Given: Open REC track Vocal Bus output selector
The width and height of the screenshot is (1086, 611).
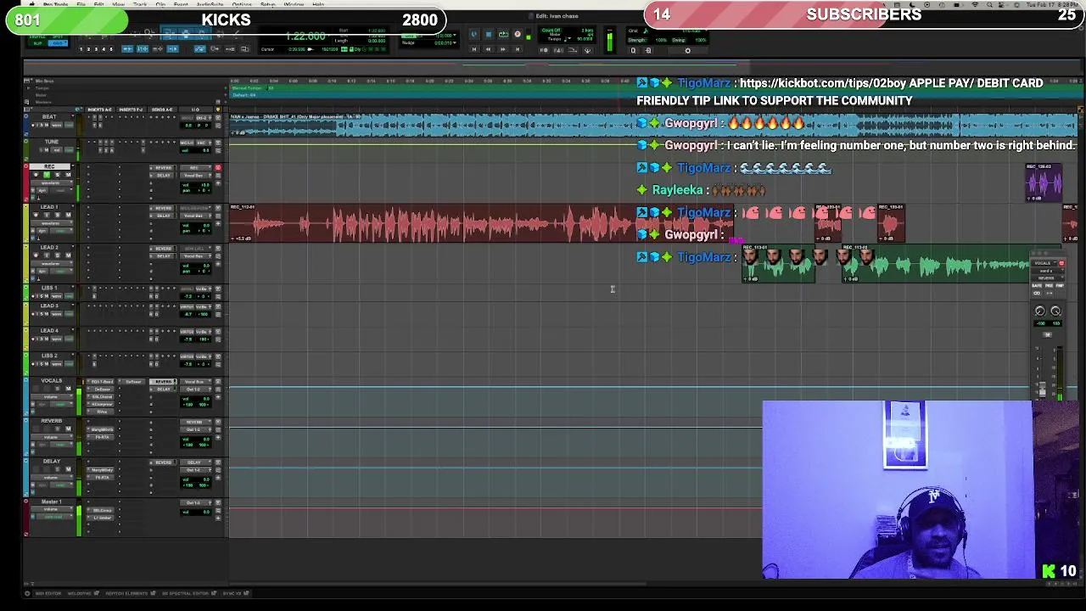Looking at the screenshot, I should pyautogui.click(x=195, y=176).
